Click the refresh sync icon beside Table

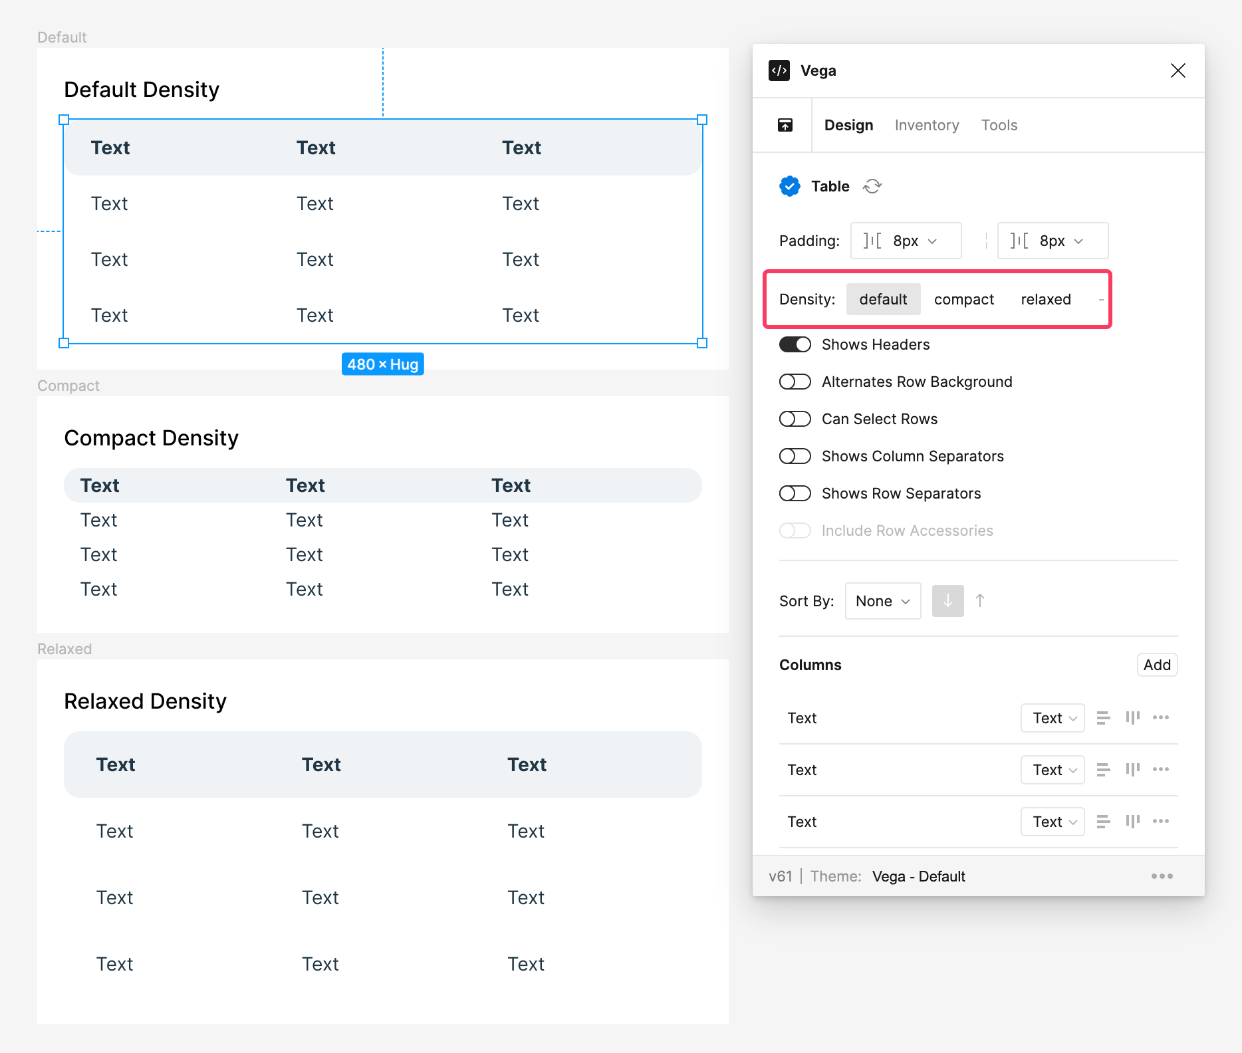tap(872, 186)
